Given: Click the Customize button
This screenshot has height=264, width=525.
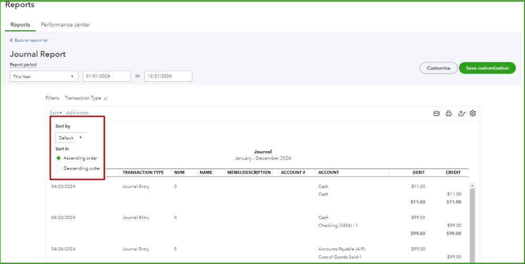Looking at the screenshot, I should click(438, 68).
